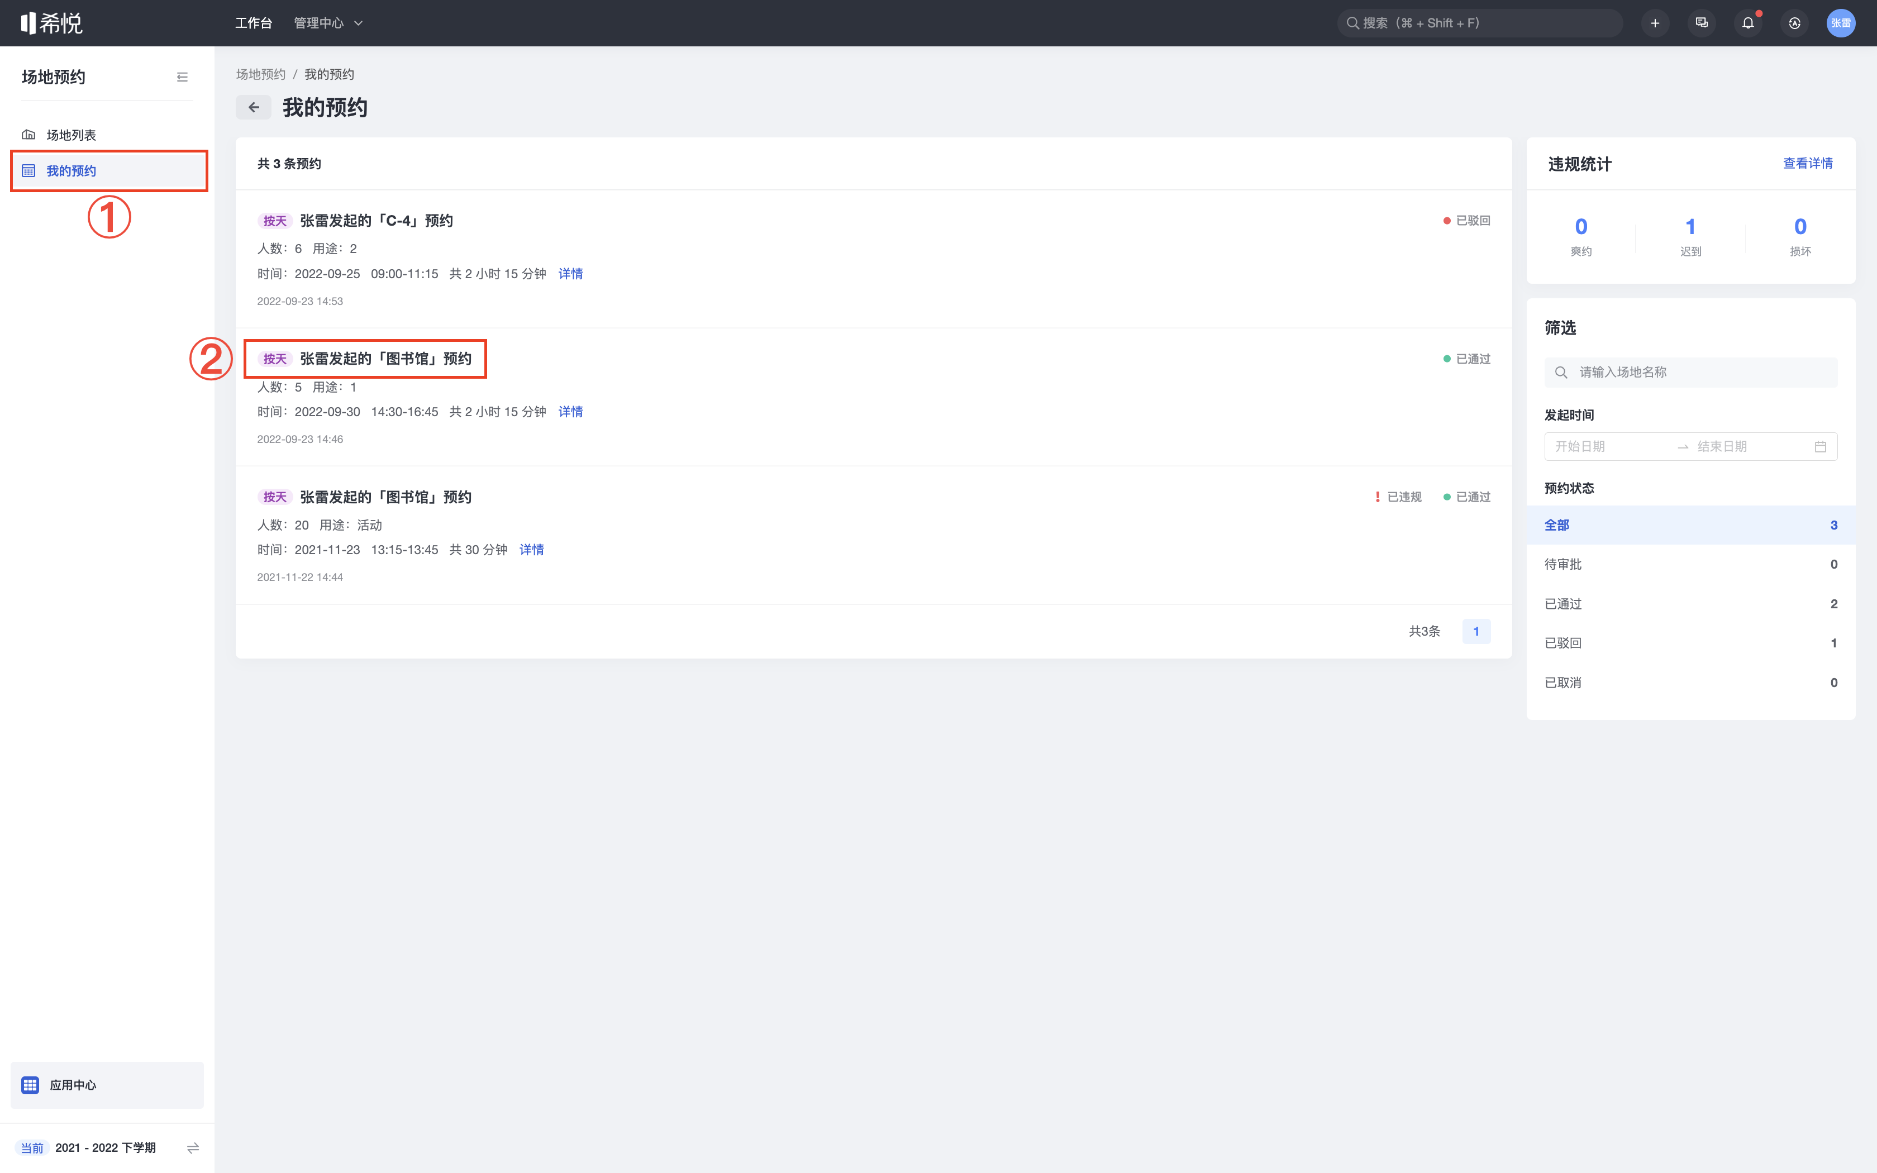Click the 共 3 条预约 header text

point(289,164)
